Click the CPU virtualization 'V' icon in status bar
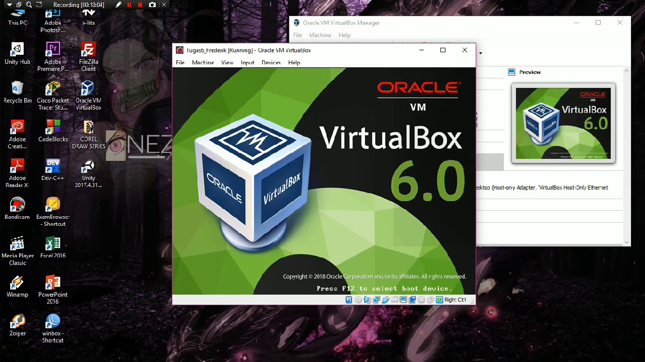The image size is (645, 362). (x=422, y=300)
